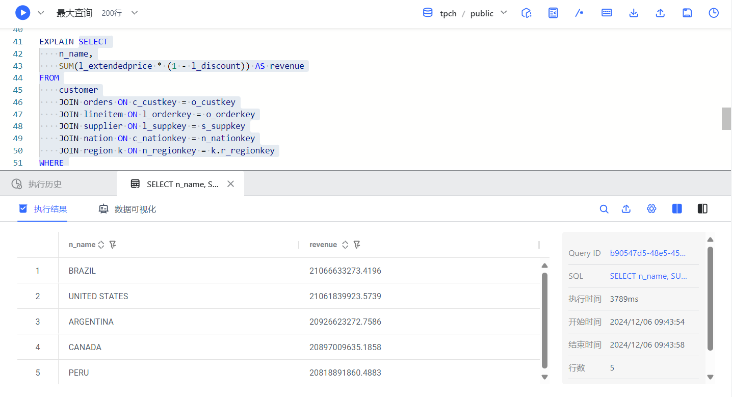Viewport: 732px width, 397px height.
Task: Click the SQL format document icon
Action: coord(554,13)
